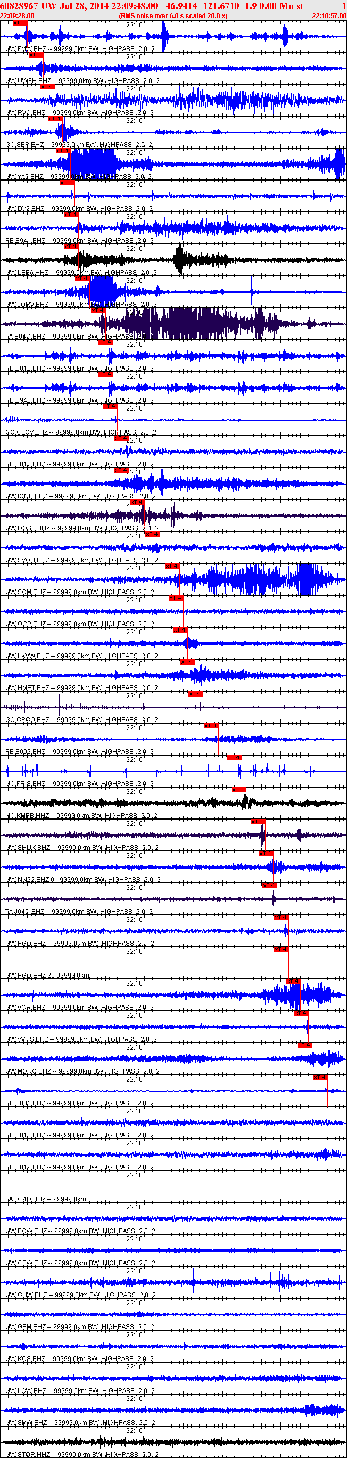
Task: Click the red pick flag on VCR trace
Action: (293, 981)
